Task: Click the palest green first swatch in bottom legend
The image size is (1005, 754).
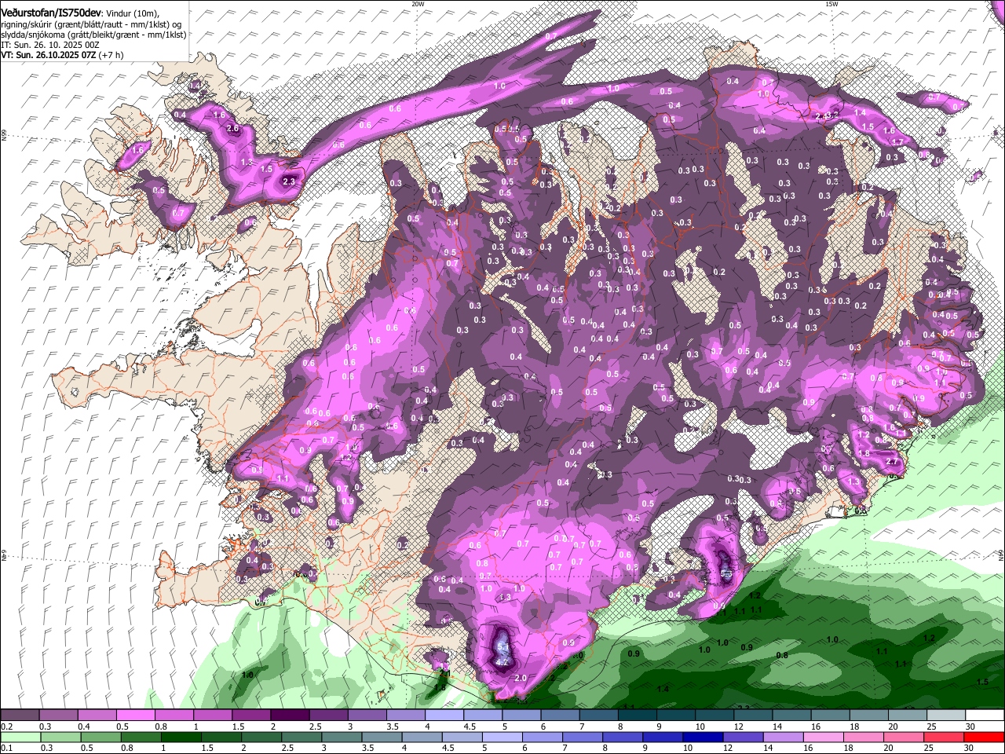Action: coord(20,738)
